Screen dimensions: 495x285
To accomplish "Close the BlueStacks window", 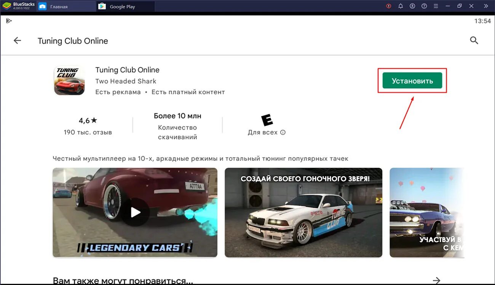I will 471,6.
